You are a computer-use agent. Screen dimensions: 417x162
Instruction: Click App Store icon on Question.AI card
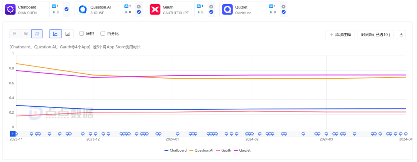click(x=126, y=6)
